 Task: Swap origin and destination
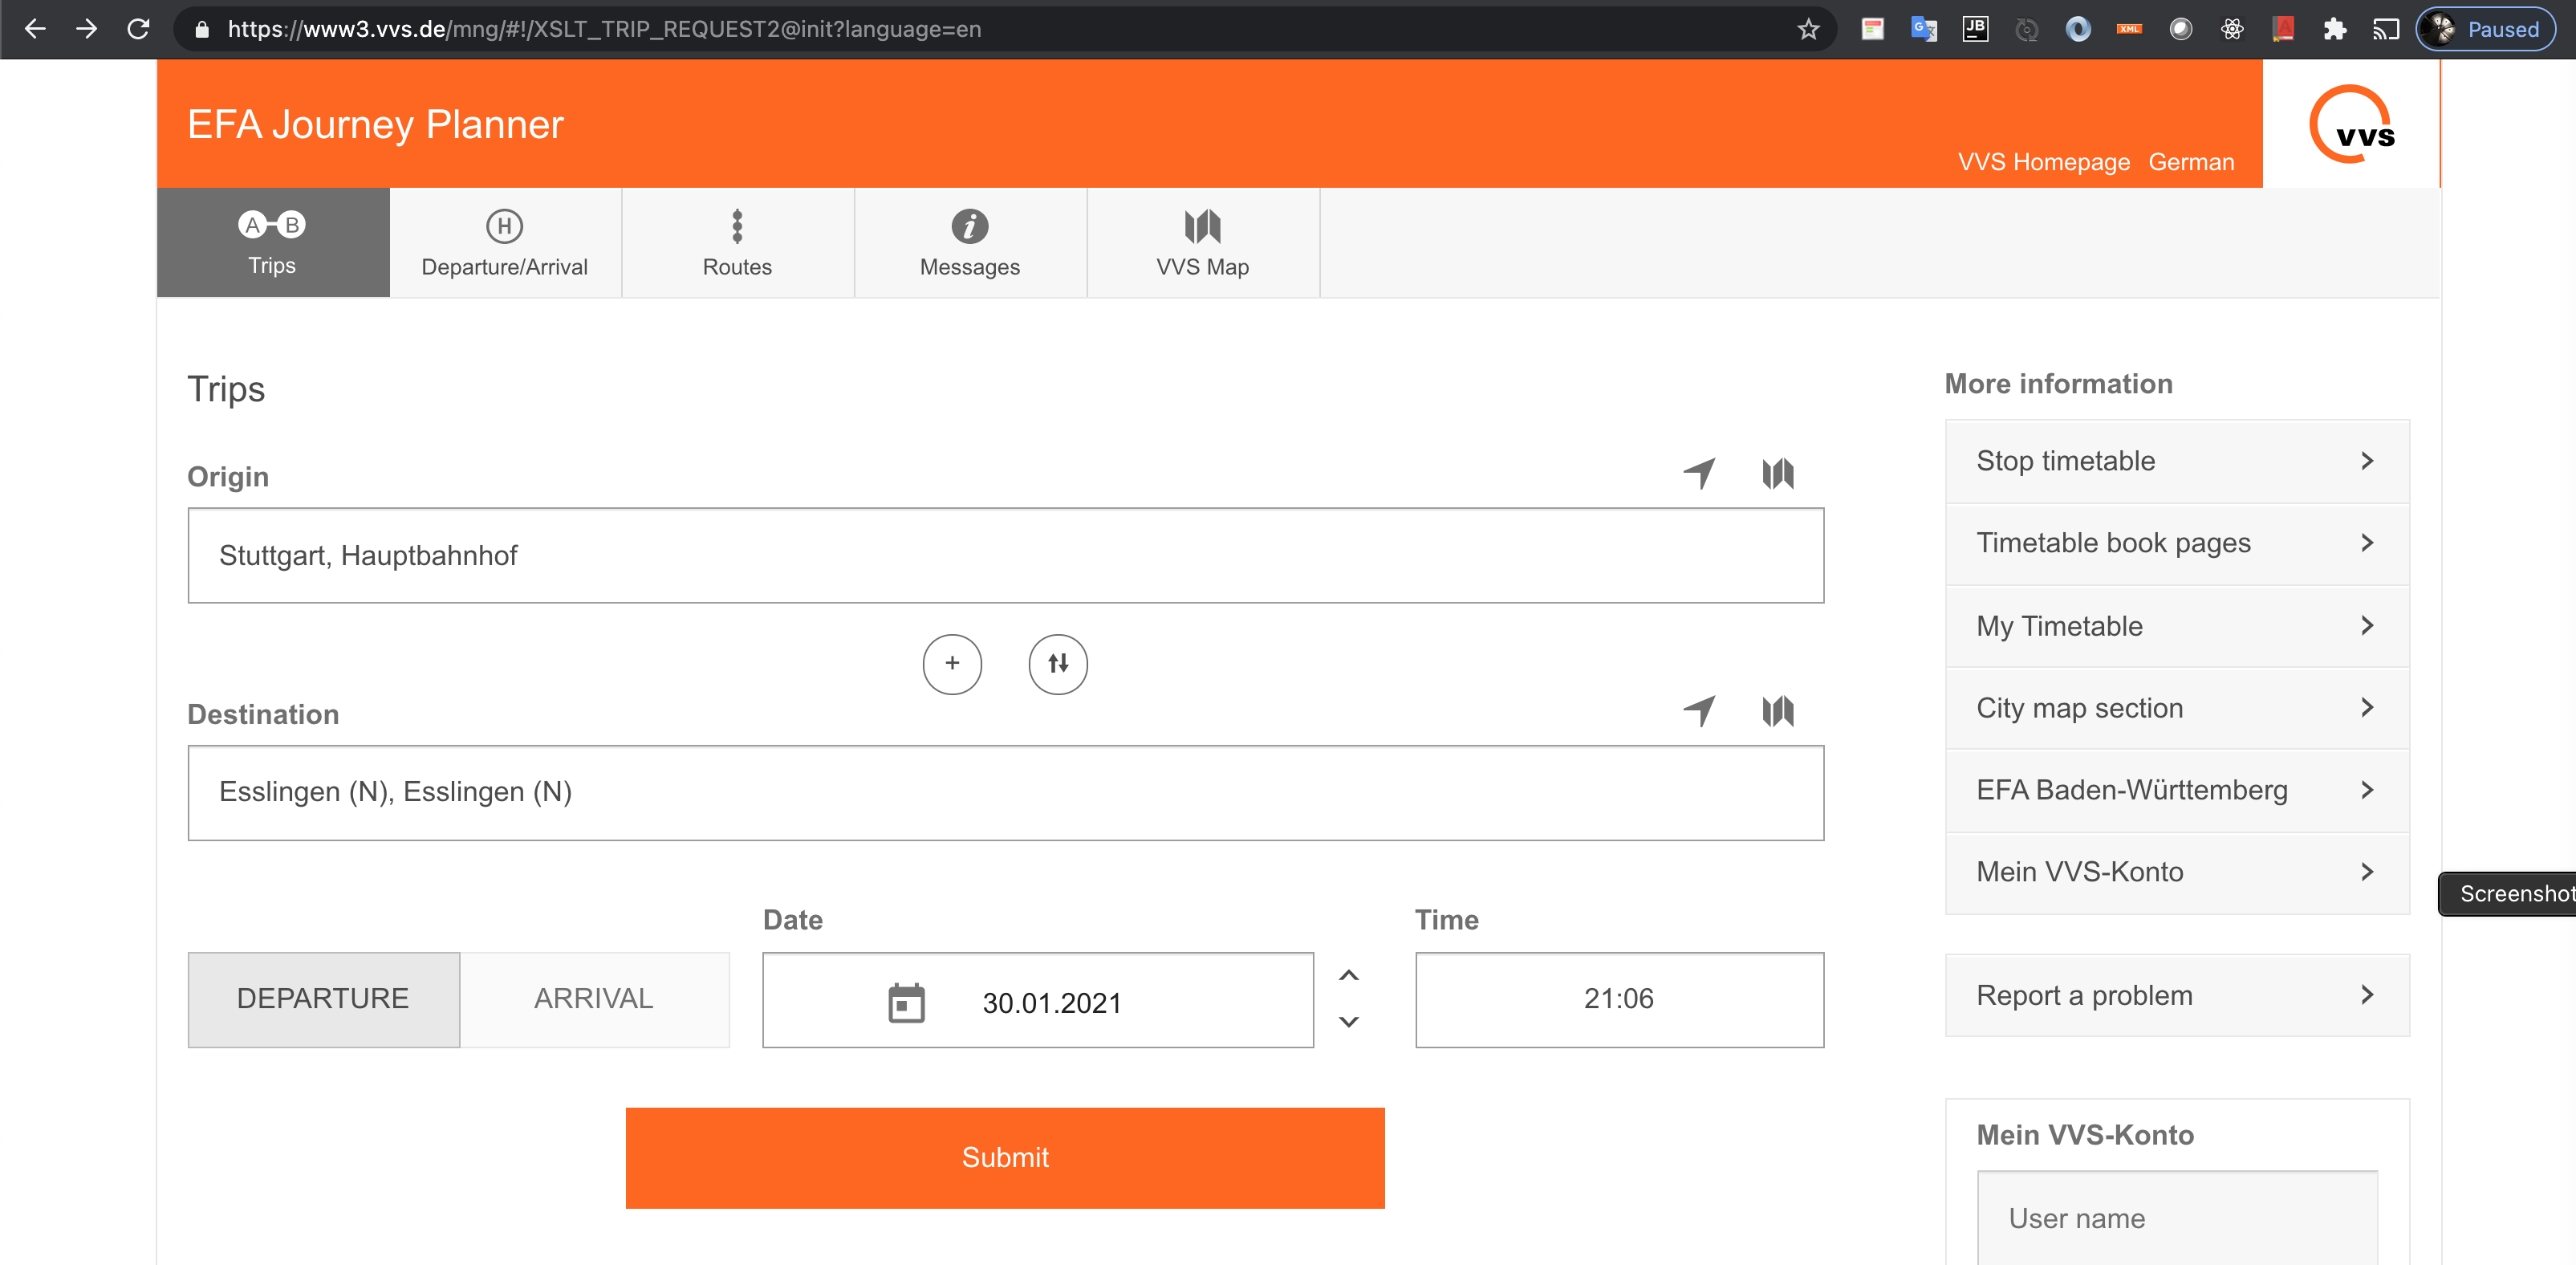[x=1057, y=664]
